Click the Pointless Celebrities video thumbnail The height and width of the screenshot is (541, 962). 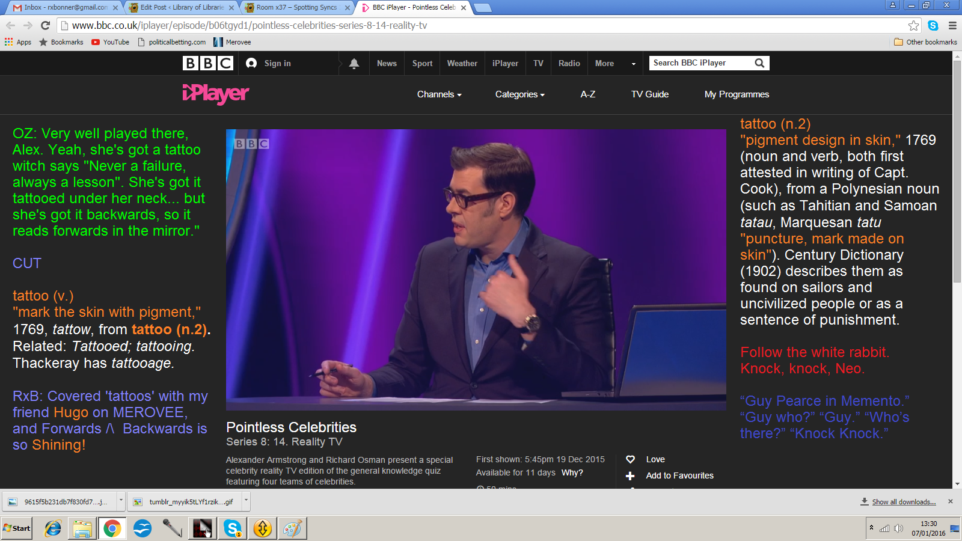(476, 270)
